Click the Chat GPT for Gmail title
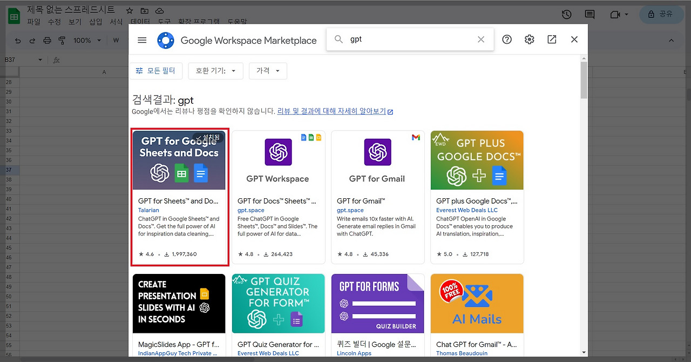Viewport: 691px width, 362px height. pyautogui.click(x=477, y=344)
